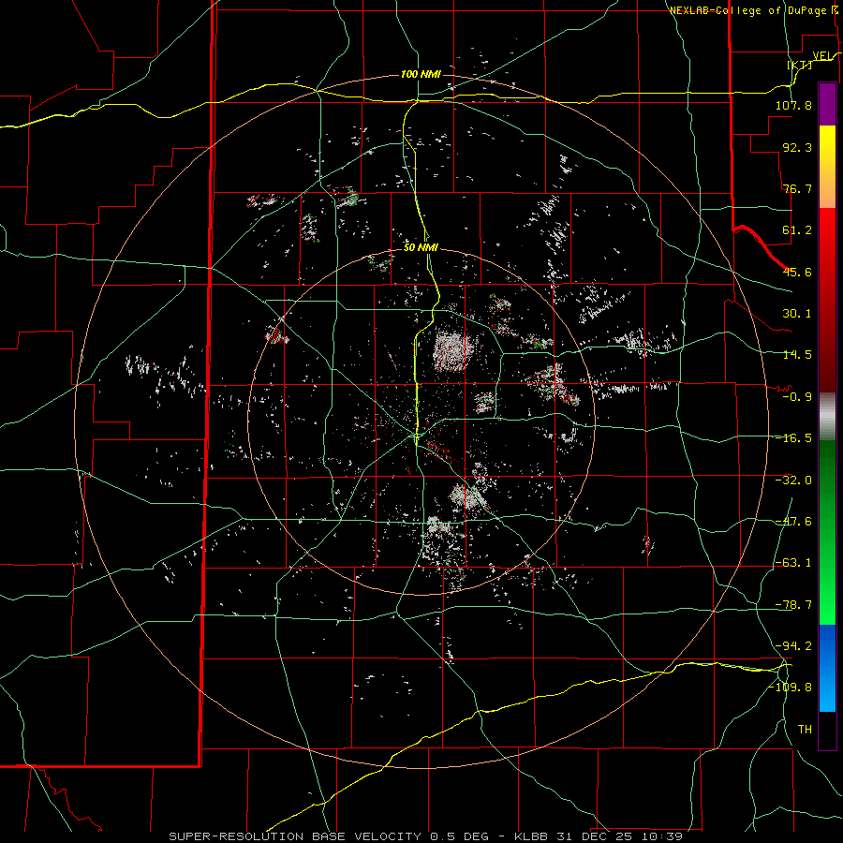Click the KT units label above the scale

pos(800,65)
